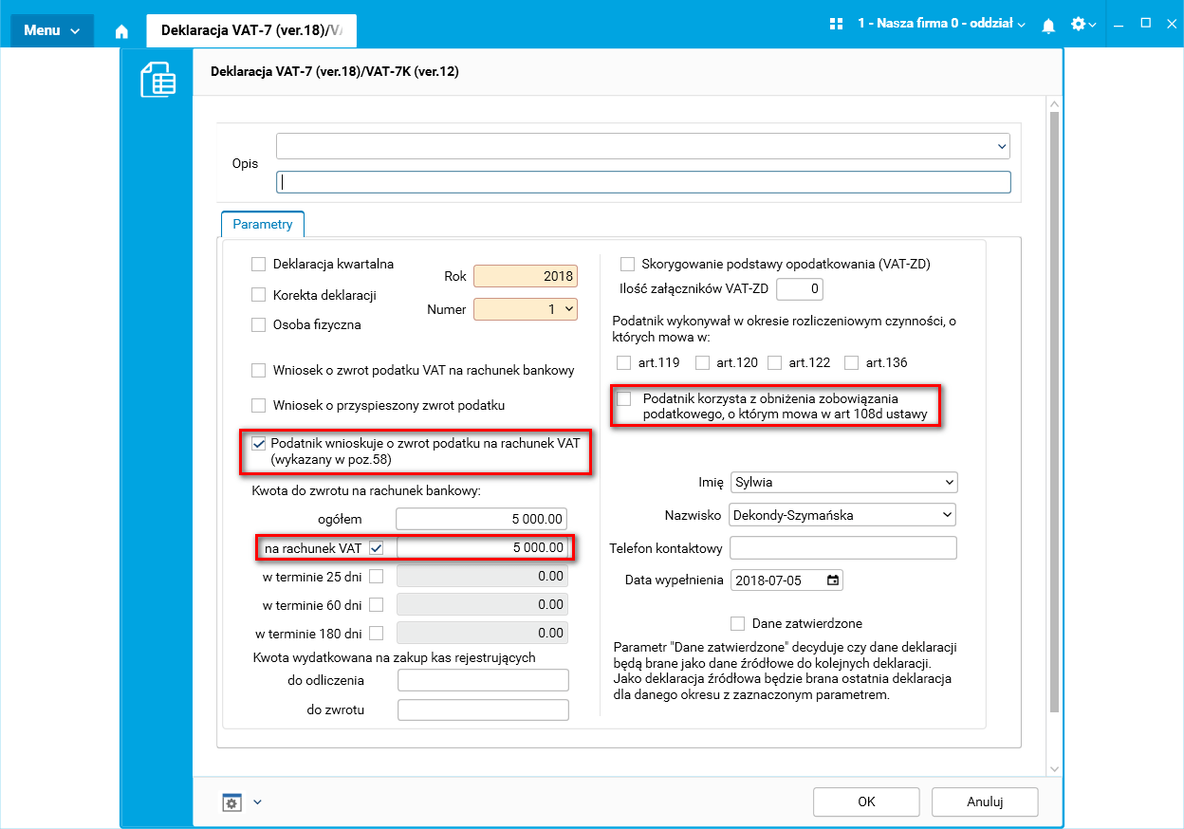Enable Wniosek o przyspieszony zwrot podatku
The image size is (1184, 829).
coord(258,406)
